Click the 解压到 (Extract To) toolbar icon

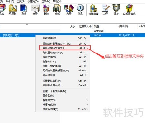click(13, 10)
